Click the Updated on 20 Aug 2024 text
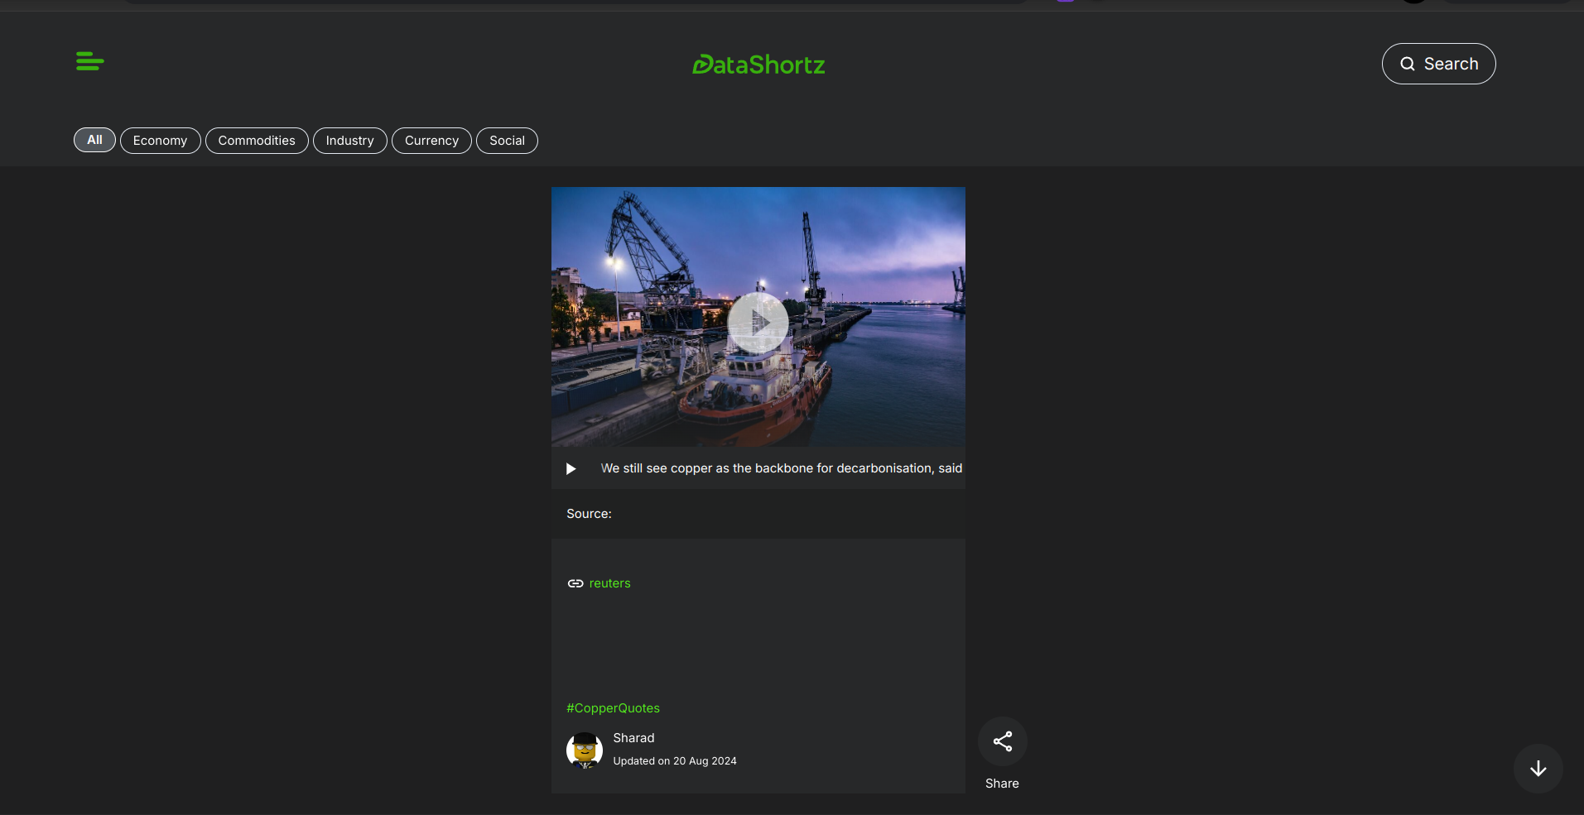Image resolution: width=1584 pixels, height=815 pixels. pyautogui.click(x=674, y=761)
